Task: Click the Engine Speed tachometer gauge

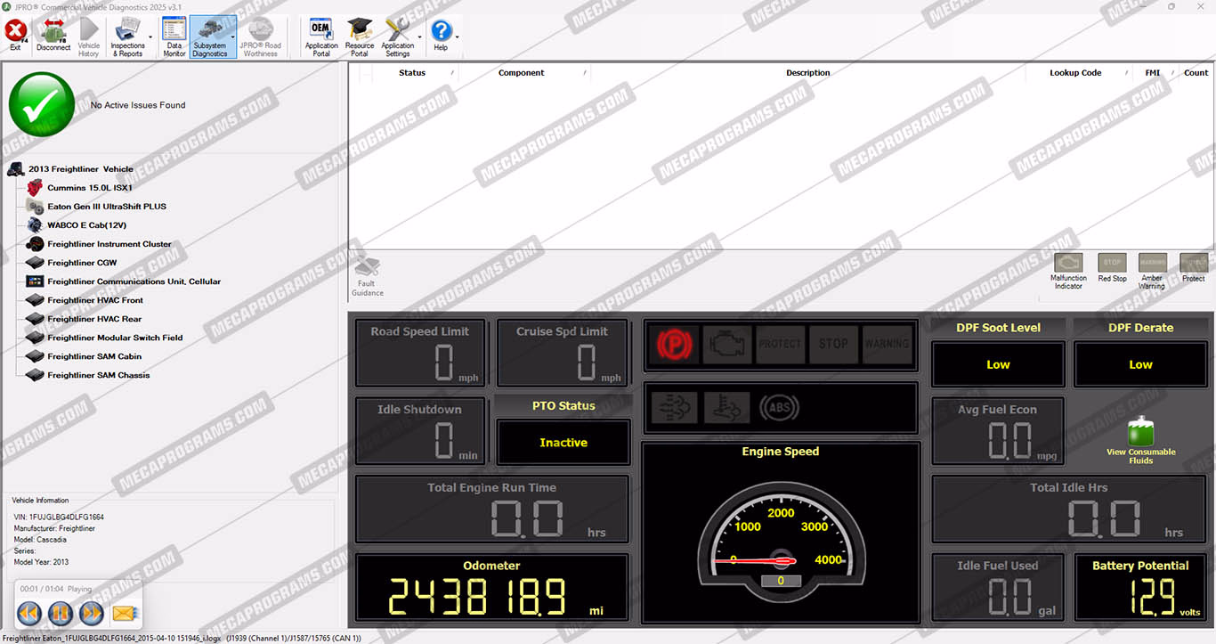Action: 780,543
